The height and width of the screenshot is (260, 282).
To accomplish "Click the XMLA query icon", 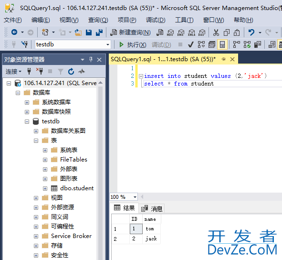I will click(191, 32).
